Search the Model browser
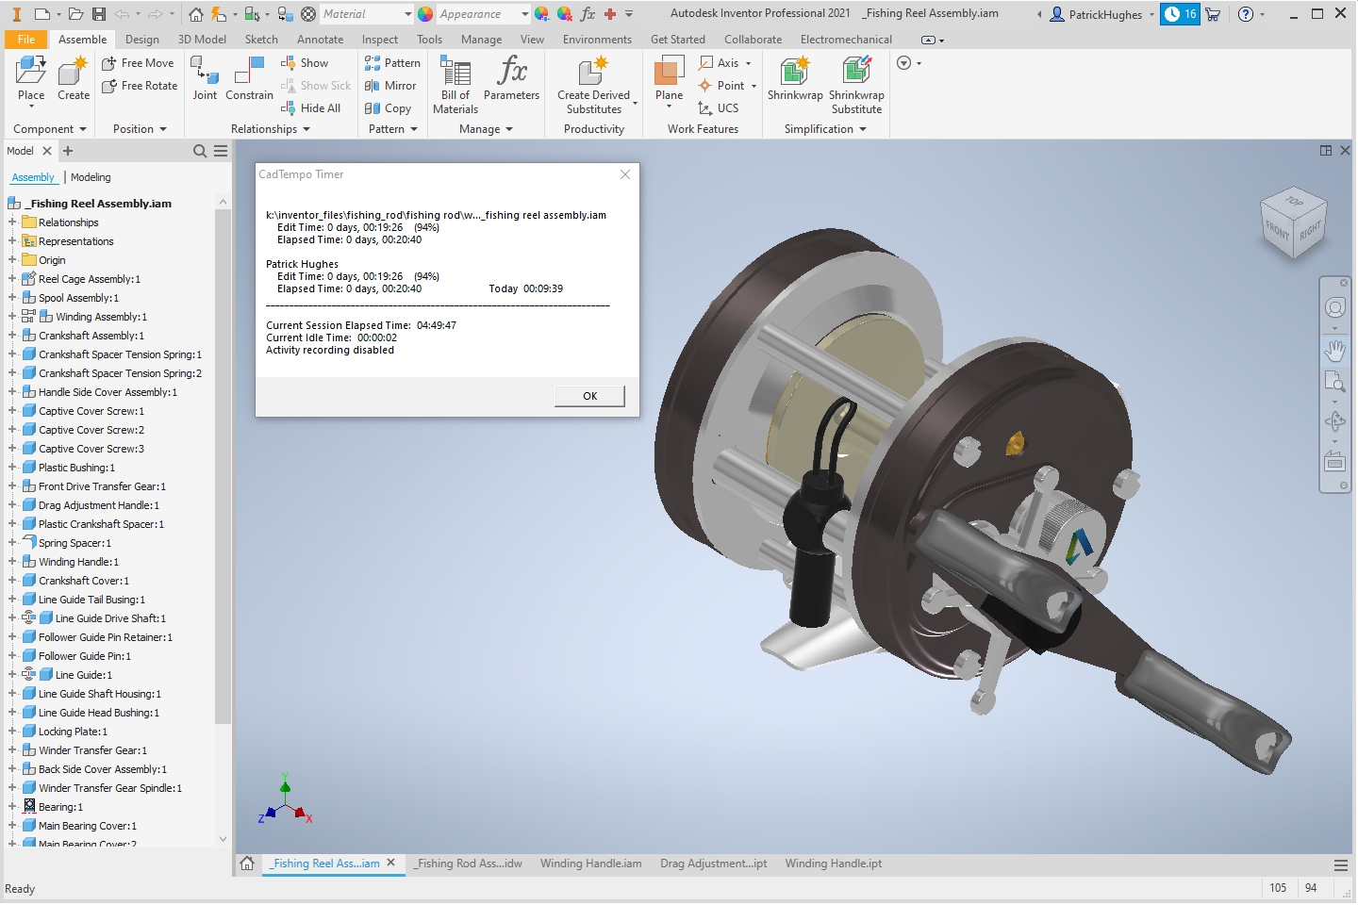This screenshot has width=1358, height=905. tap(200, 151)
